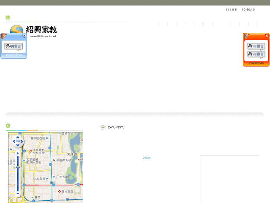
Task: Pan the map down with the arrow
Action: [17, 145]
